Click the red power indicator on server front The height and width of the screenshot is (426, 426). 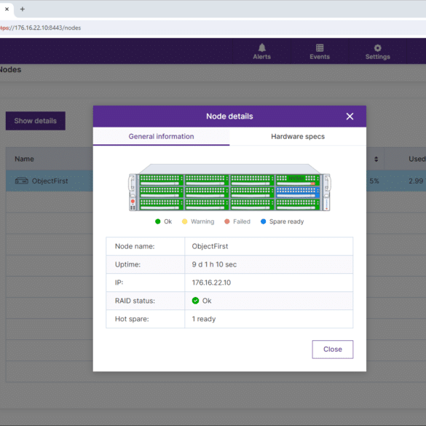pos(133,201)
